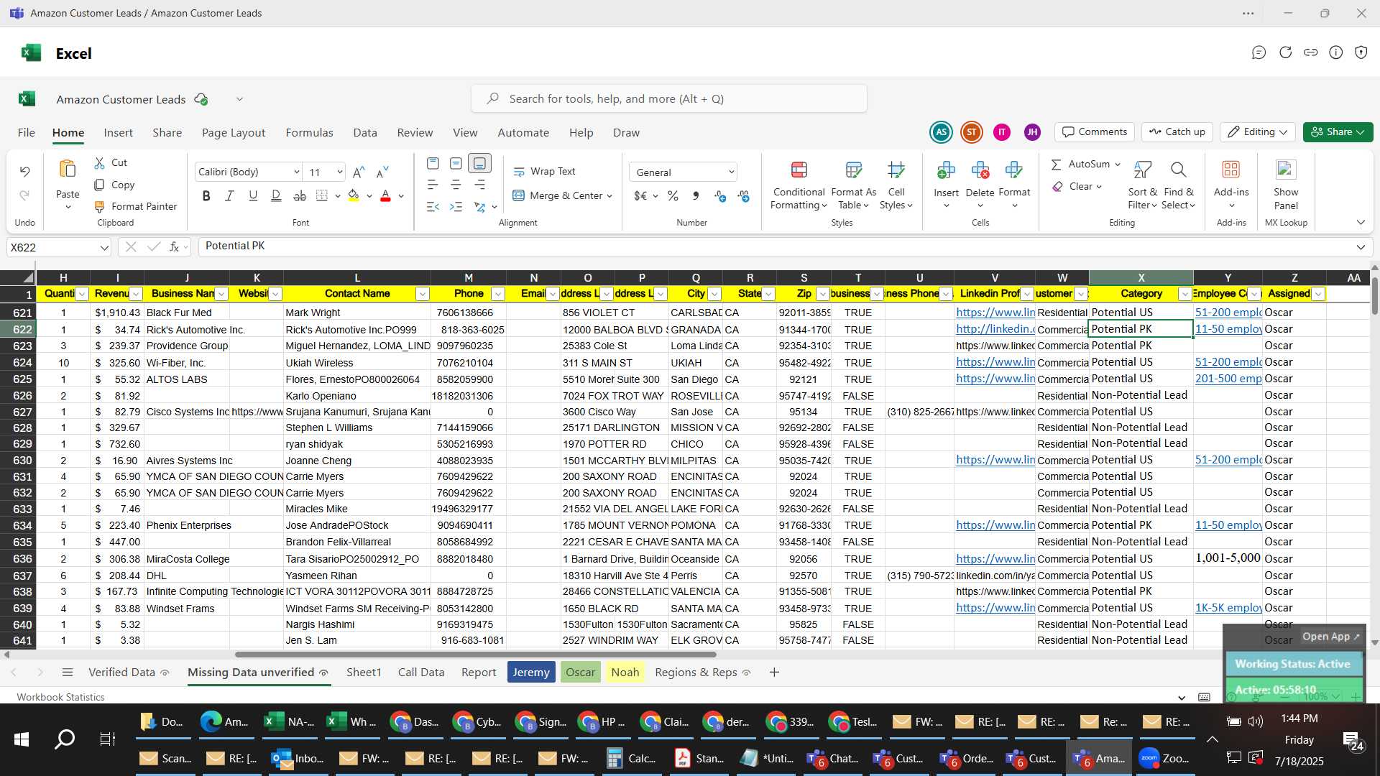Image resolution: width=1380 pixels, height=776 pixels.
Task: Toggle Wrap Text
Action: pyautogui.click(x=544, y=172)
